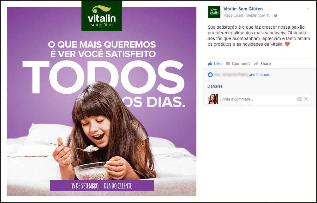Expand post options chevron menu
317x203 pixels.
[x=308, y=9]
